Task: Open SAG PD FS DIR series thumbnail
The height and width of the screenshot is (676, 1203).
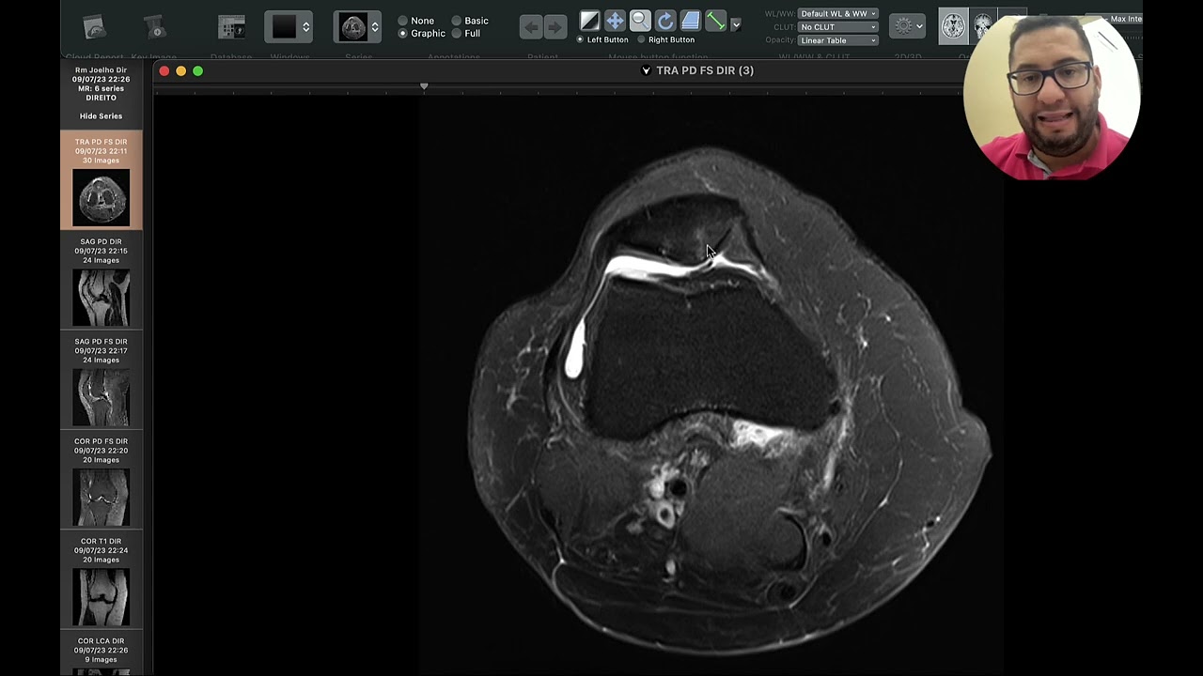Action: [x=102, y=380]
